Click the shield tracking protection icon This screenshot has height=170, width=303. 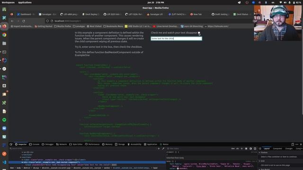click(x=47, y=21)
